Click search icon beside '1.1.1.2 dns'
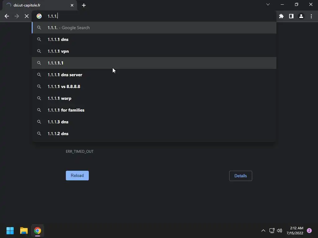The width and height of the screenshot is (318, 238). coord(39,134)
